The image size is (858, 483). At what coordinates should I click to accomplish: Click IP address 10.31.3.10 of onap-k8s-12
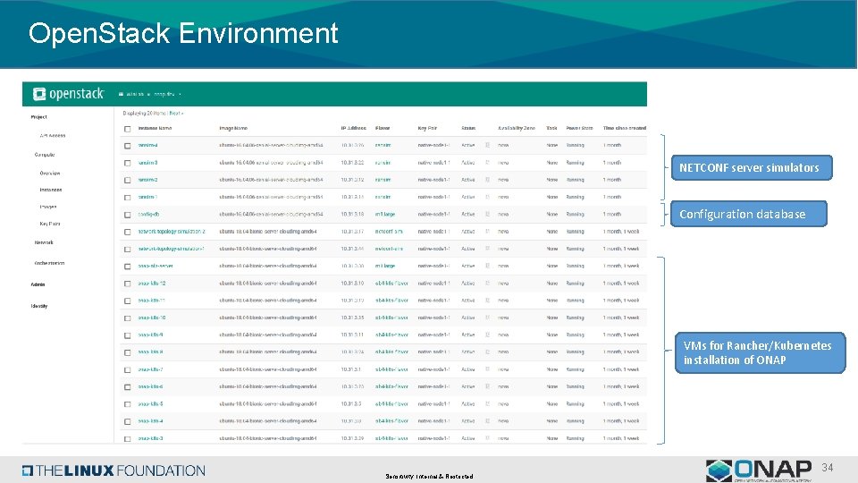tap(352, 284)
